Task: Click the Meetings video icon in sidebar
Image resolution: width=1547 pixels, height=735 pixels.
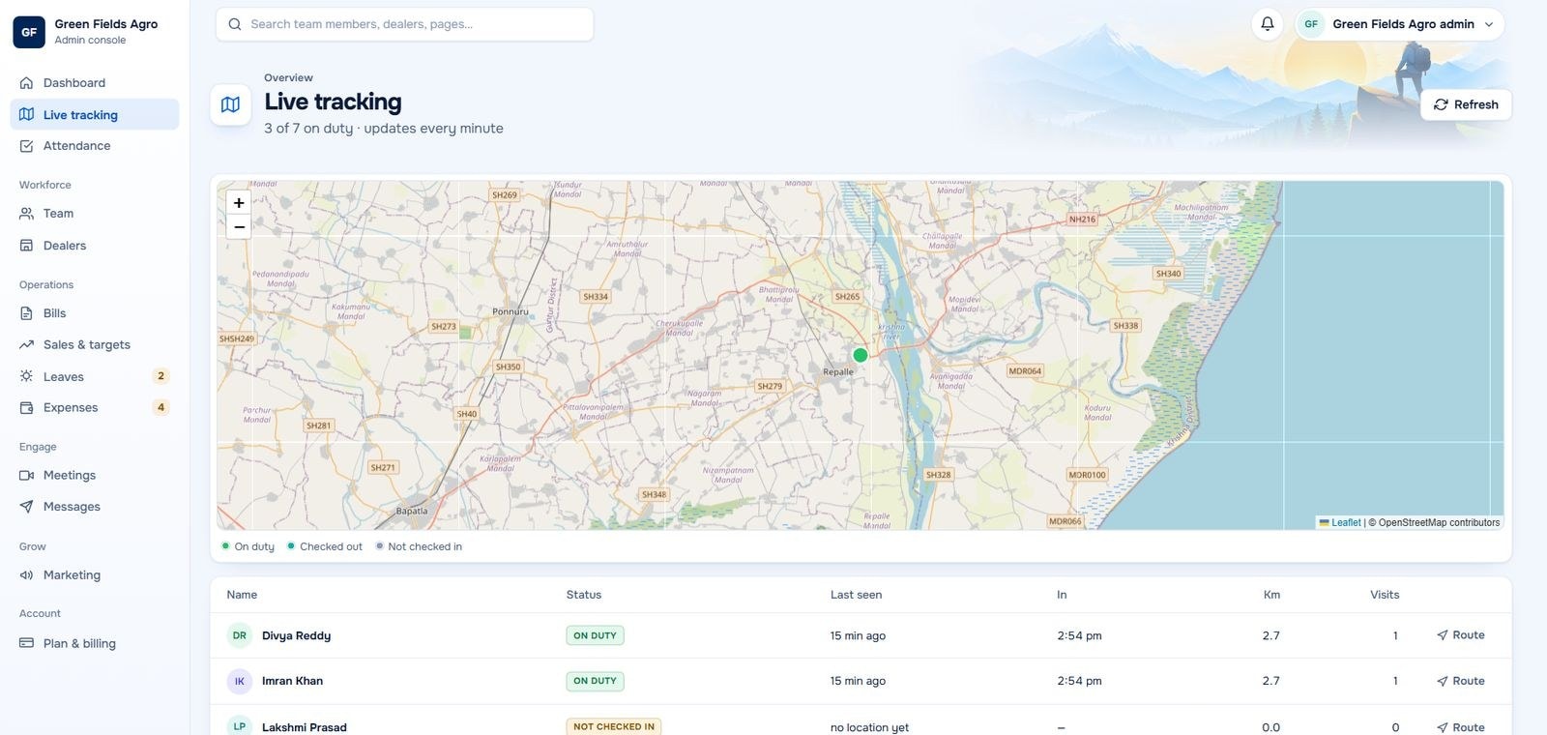Action: (x=26, y=476)
